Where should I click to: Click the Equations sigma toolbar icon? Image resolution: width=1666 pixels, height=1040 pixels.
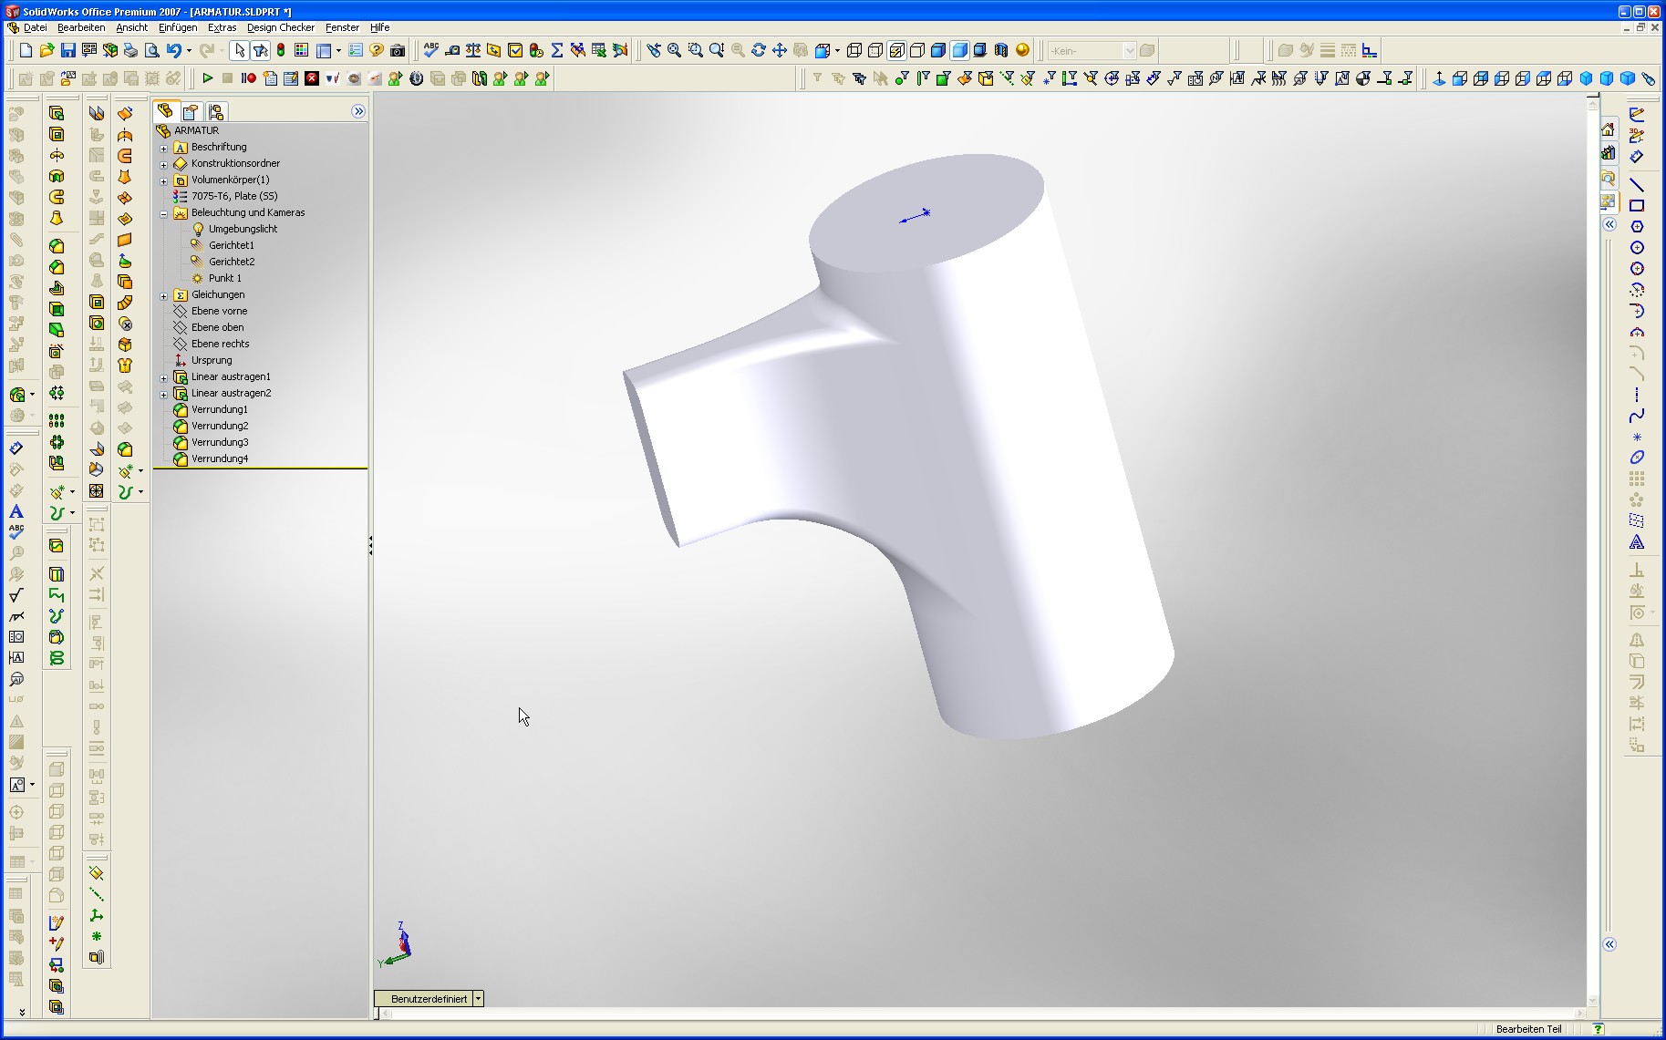click(x=557, y=51)
